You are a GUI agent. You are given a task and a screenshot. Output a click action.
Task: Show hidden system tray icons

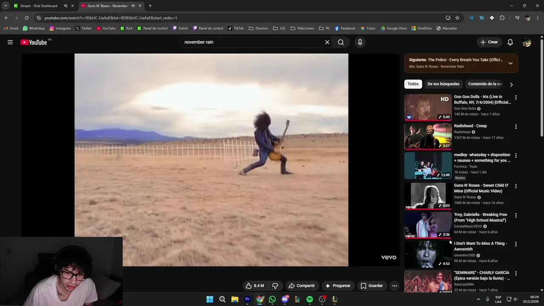coord(478,299)
